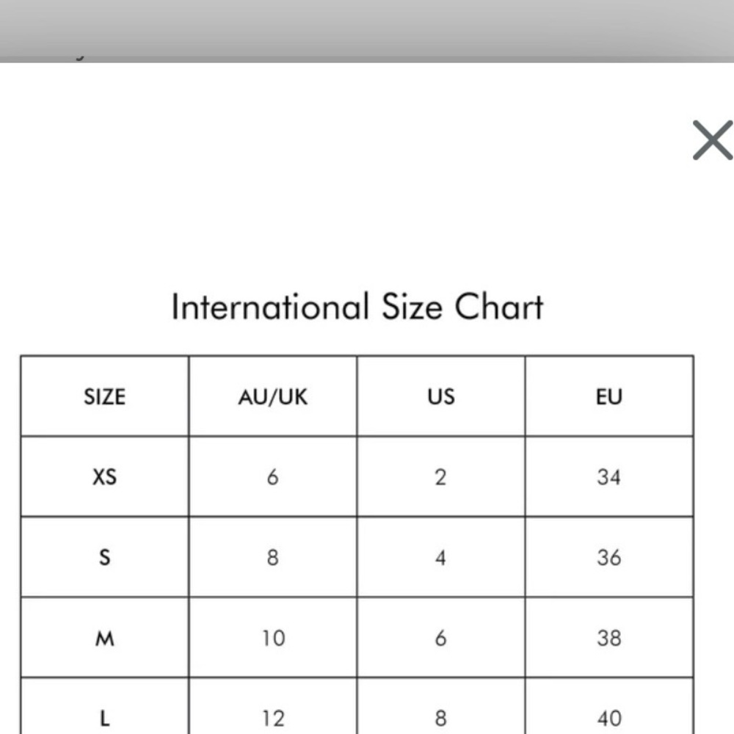Click the XS size row label
This screenshot has width=734, height=734.
(105, 477)
